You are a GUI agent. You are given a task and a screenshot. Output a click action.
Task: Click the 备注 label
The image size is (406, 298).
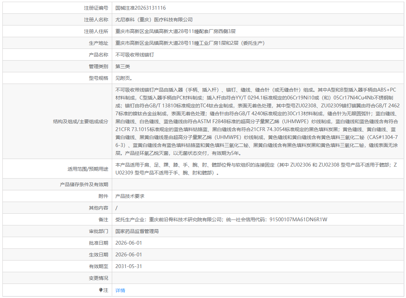point(103,220)
